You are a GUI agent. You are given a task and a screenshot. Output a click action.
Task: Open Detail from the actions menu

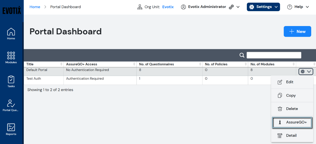click(291, 135)
